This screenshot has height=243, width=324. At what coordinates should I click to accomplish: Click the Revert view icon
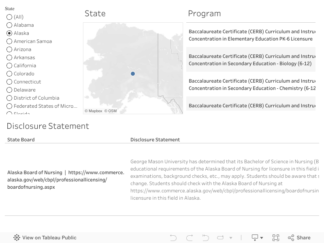point(205,238)
